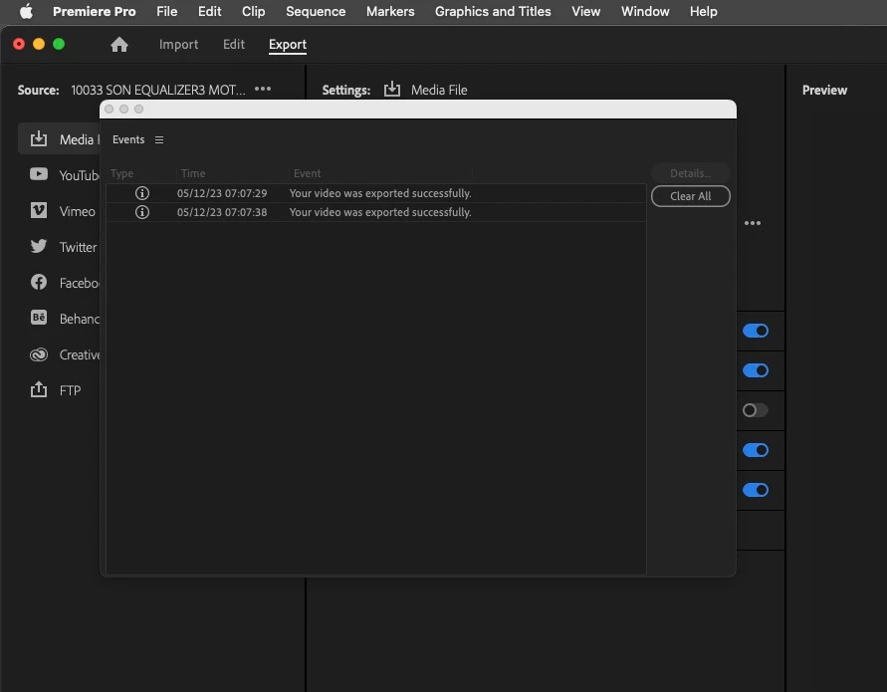Open the Source options three-dot menu
Viewport: 887px width, 692px height.
point(263,89)
